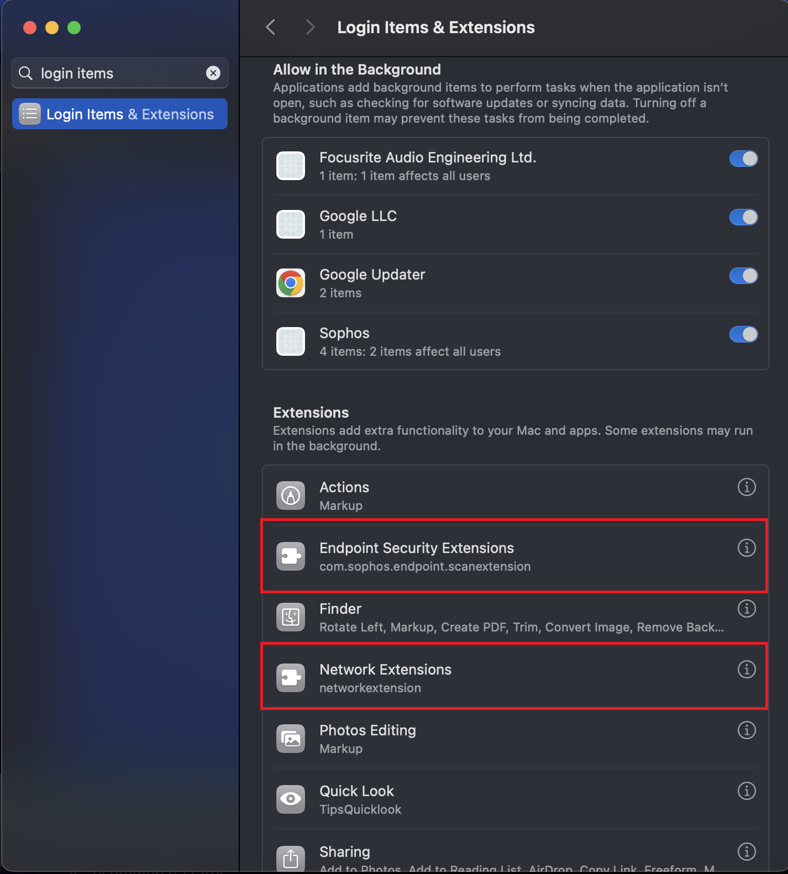Image resolution: width=788 pixels, height=874 pixels.
Task: Toggle off Google LLC background item
Action: (x=743, y=218)
